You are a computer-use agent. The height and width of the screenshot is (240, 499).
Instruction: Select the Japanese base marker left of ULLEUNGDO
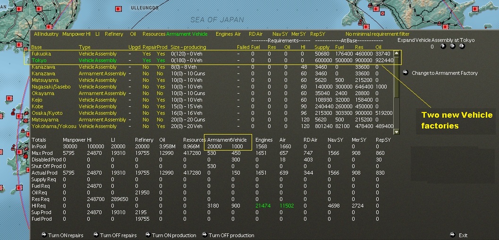click(x=118, y=9)
